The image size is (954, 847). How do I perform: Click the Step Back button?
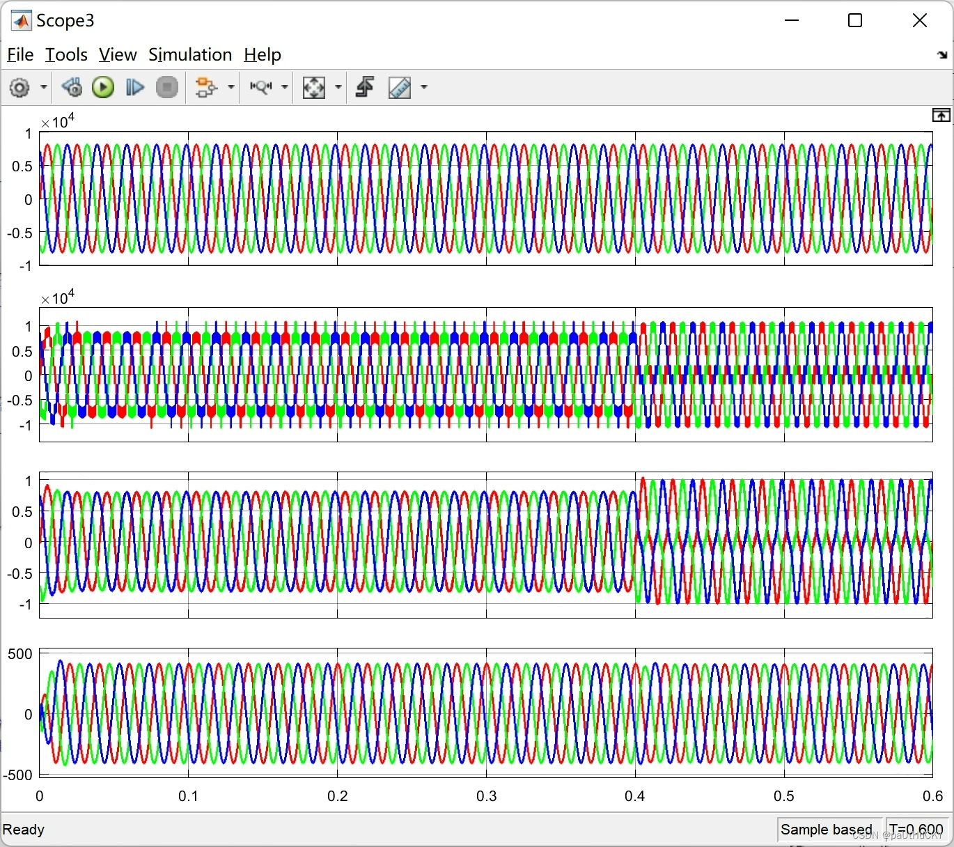(71, 88)
